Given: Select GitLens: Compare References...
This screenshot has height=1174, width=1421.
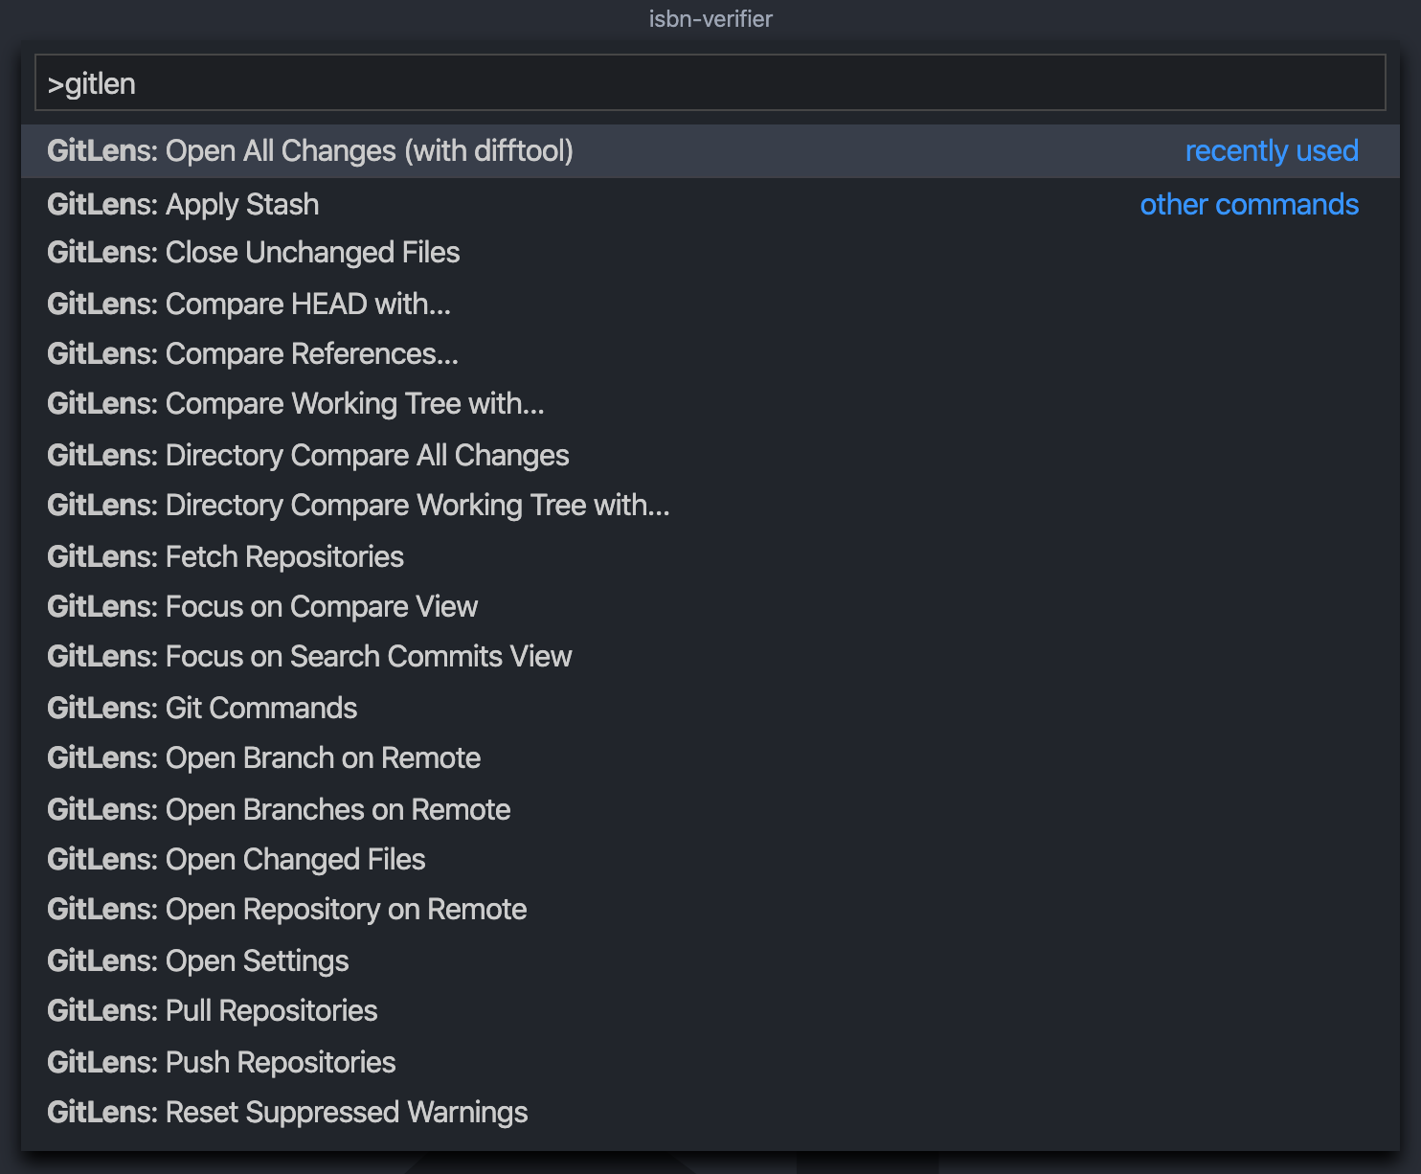Looking at the screenshot, I should pyautogui.click(x=252, y=353).
